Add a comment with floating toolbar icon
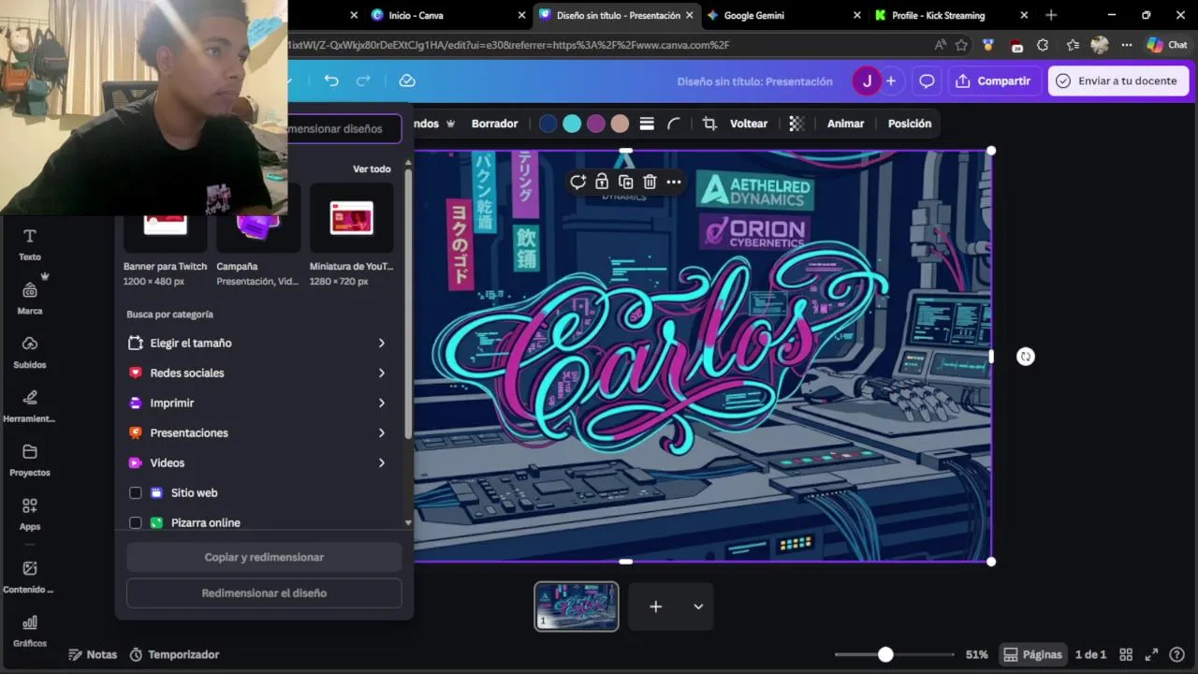This screenshot has height=674, width=1198. coord(577,182)
